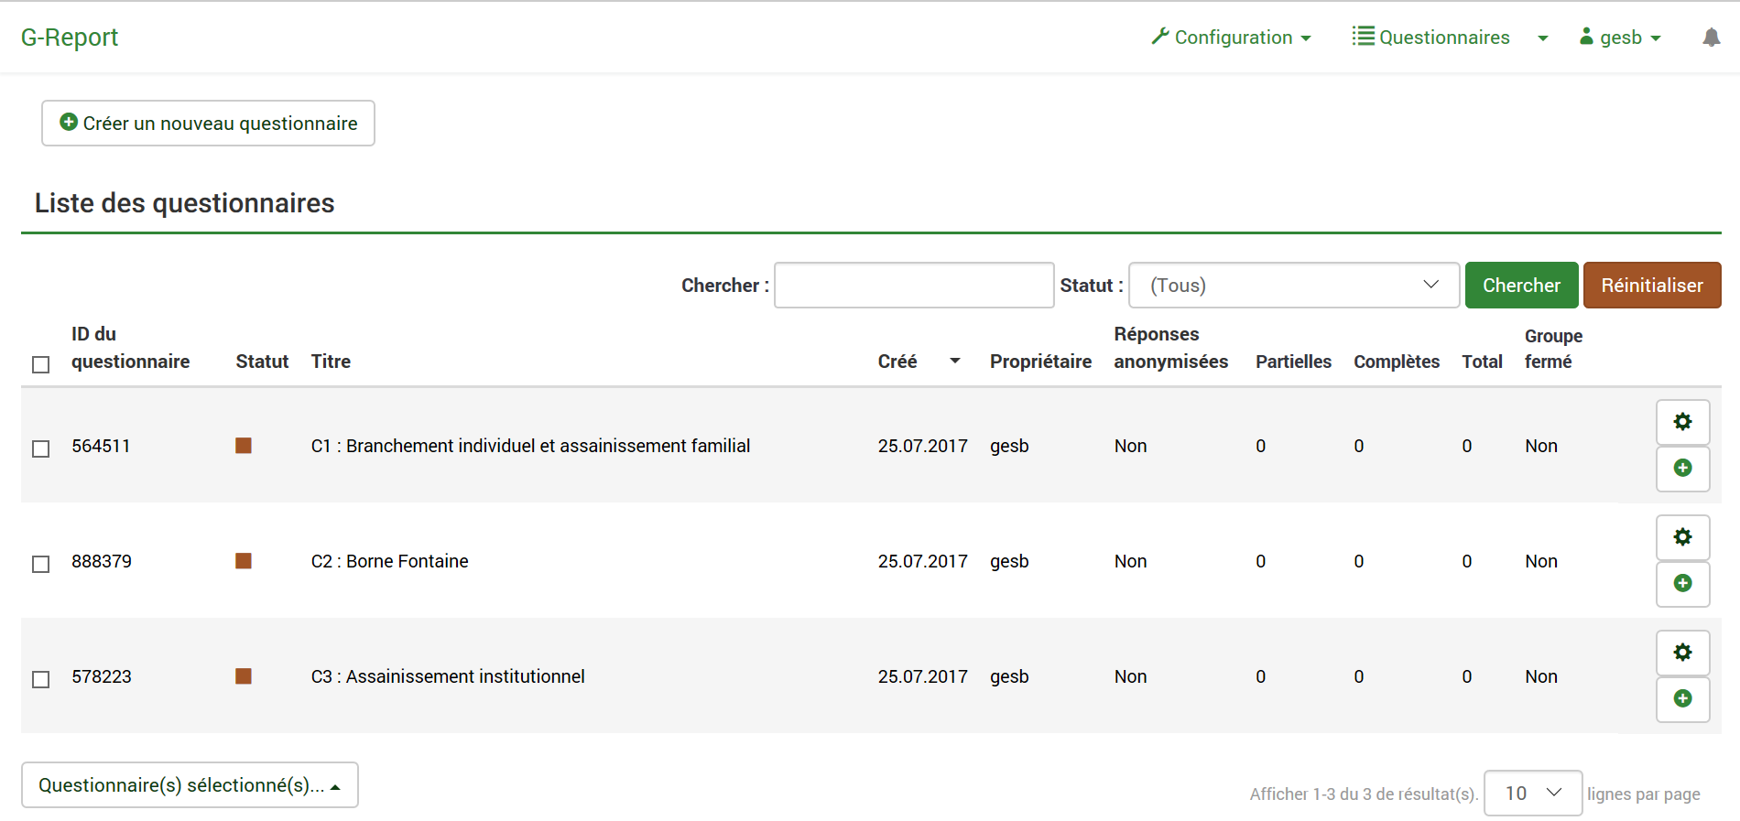Image resolution: width=1740 pixels, height=821 pixels.
Task: Click Créer un nouveau questionnaire button
Action: tap(208, 124)
